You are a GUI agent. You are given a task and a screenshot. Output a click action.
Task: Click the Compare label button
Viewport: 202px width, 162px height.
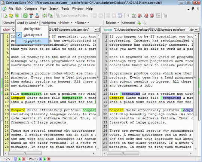[9, 23]
